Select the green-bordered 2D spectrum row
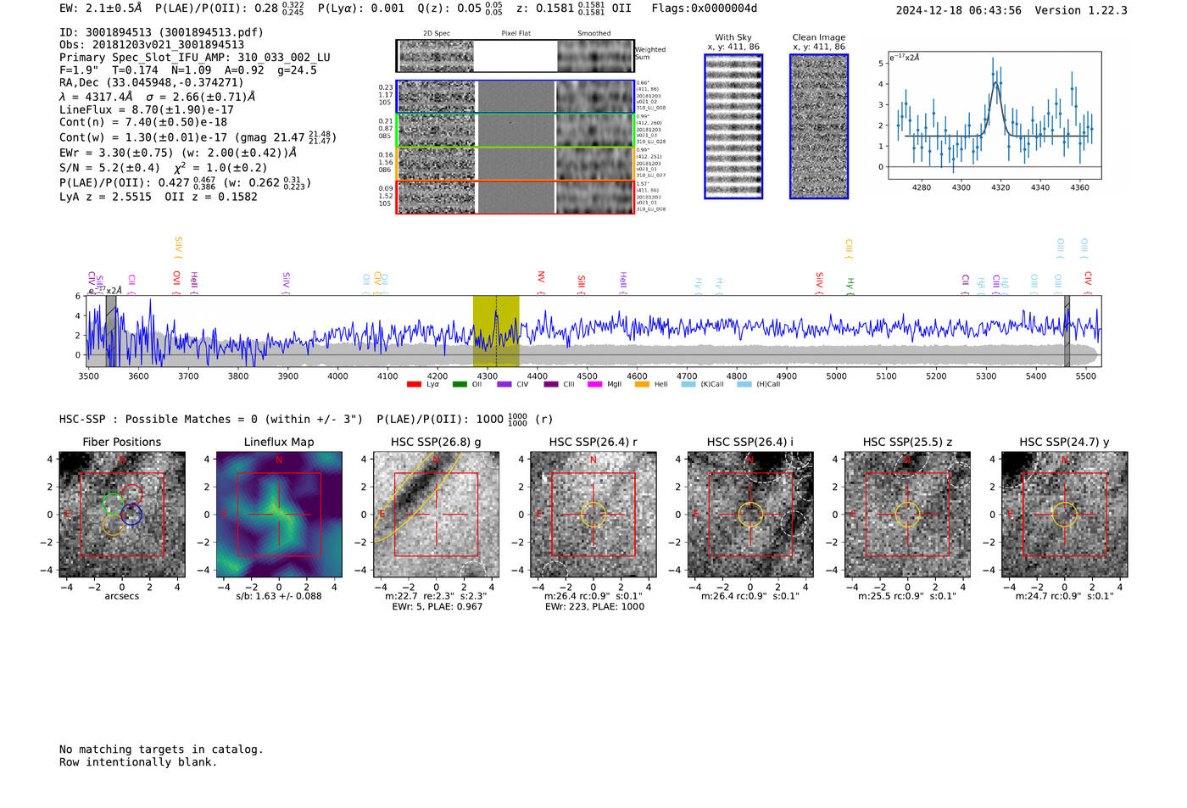 (515, 131)
